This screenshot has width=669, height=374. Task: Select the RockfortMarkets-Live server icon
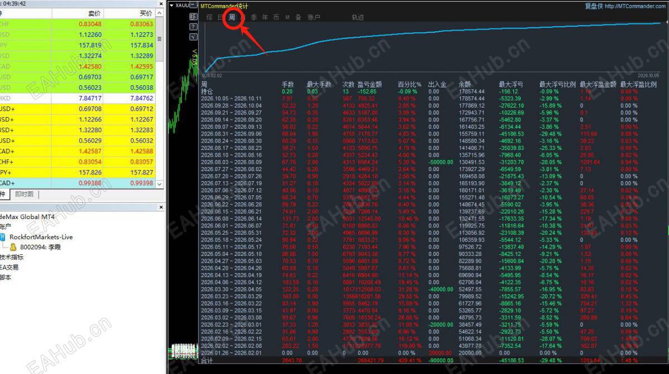(x=3, y=237)
